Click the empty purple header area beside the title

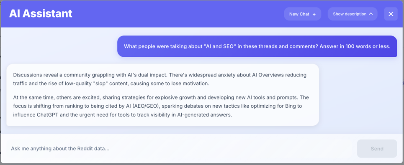(x=178, y=14)
